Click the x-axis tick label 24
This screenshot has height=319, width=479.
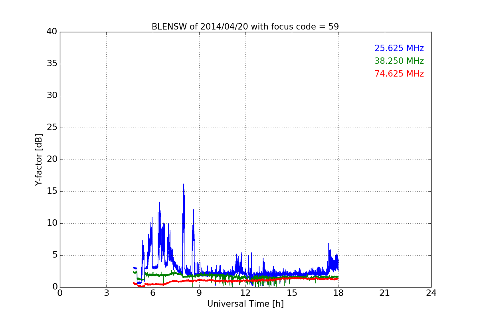point(431,293)
